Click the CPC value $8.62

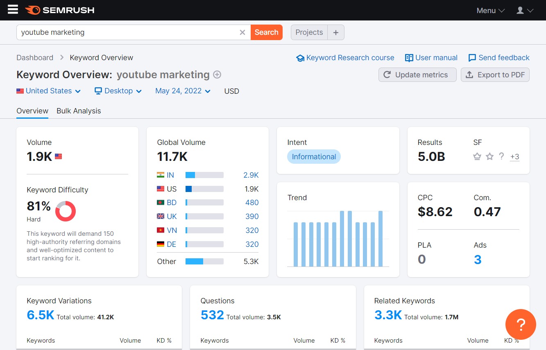pos(435,212)
